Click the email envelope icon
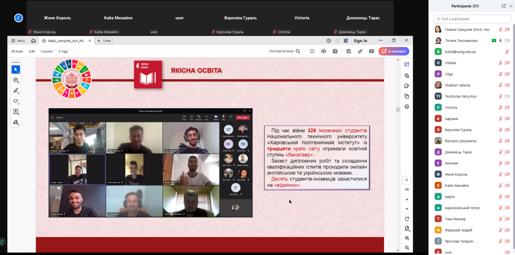This screenshot has width=515, height=255. pyautogui.click(x=371, y=51)
